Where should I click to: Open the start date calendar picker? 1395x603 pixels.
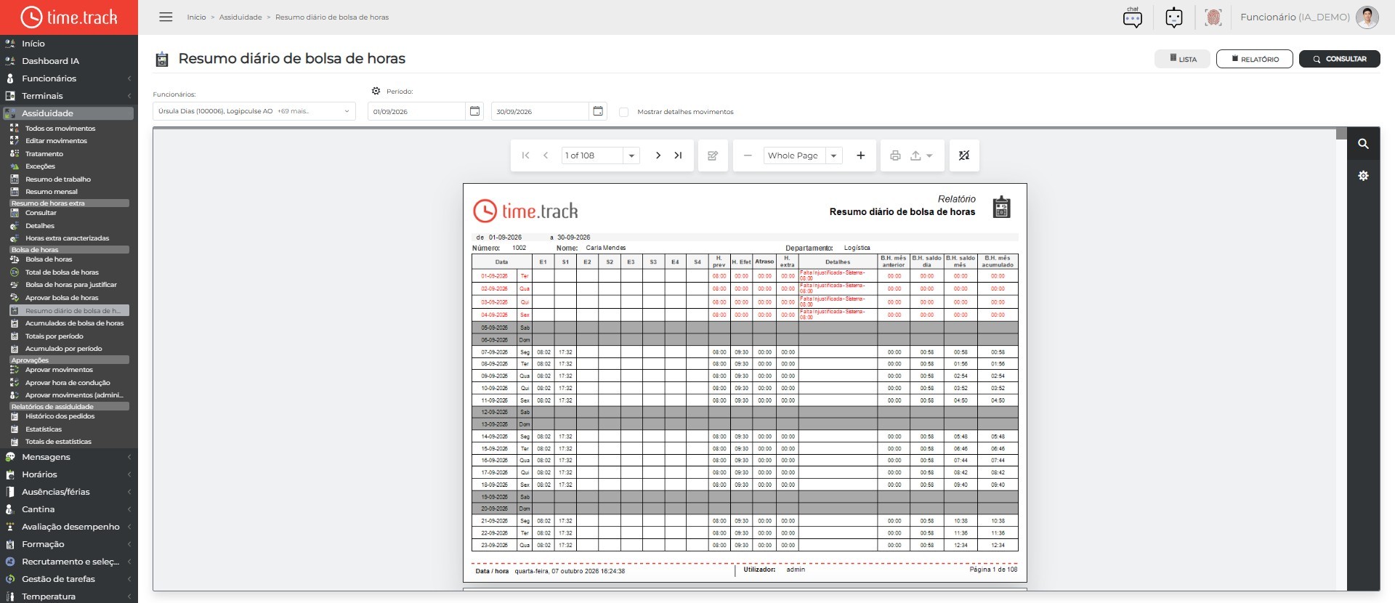[x=475, y=111]
